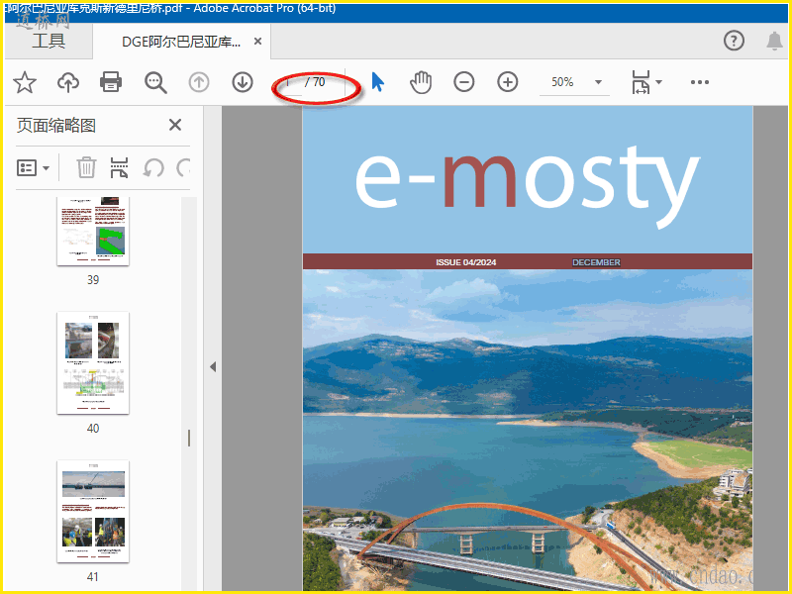Open the 50% zoom level dropdown
This screenshot has height=594, width=792.
pos(598,82)
